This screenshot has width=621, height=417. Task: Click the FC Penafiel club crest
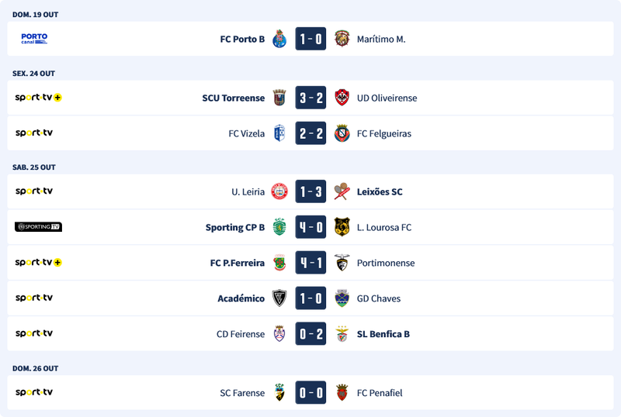coord(342,393)
